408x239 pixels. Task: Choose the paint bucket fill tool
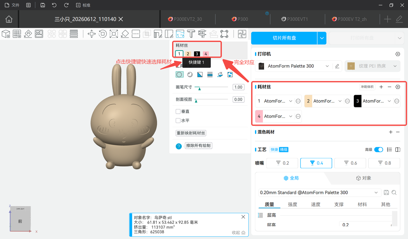[220, 75]
